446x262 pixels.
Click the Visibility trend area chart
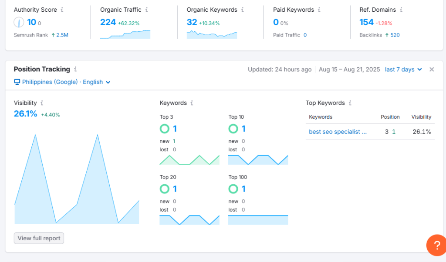77,187
